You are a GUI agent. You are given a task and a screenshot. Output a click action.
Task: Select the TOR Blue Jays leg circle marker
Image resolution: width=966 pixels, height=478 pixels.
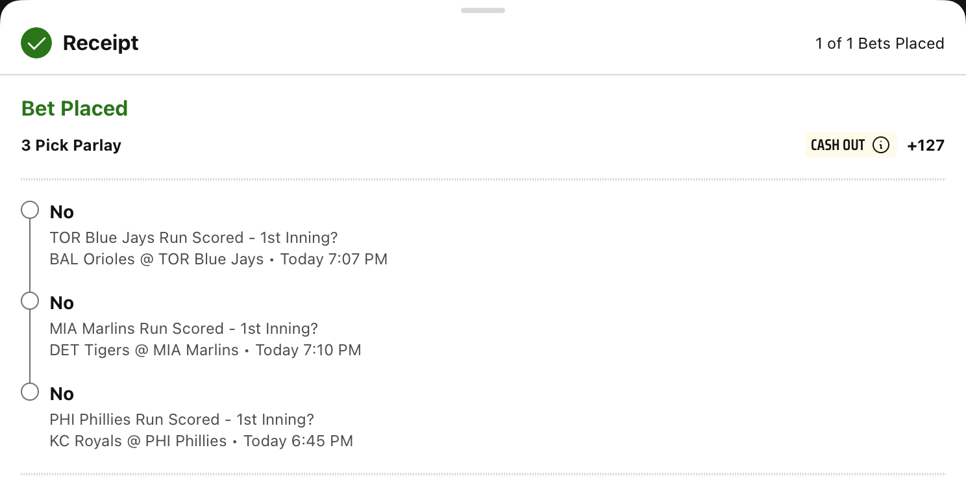click(30, 210)
